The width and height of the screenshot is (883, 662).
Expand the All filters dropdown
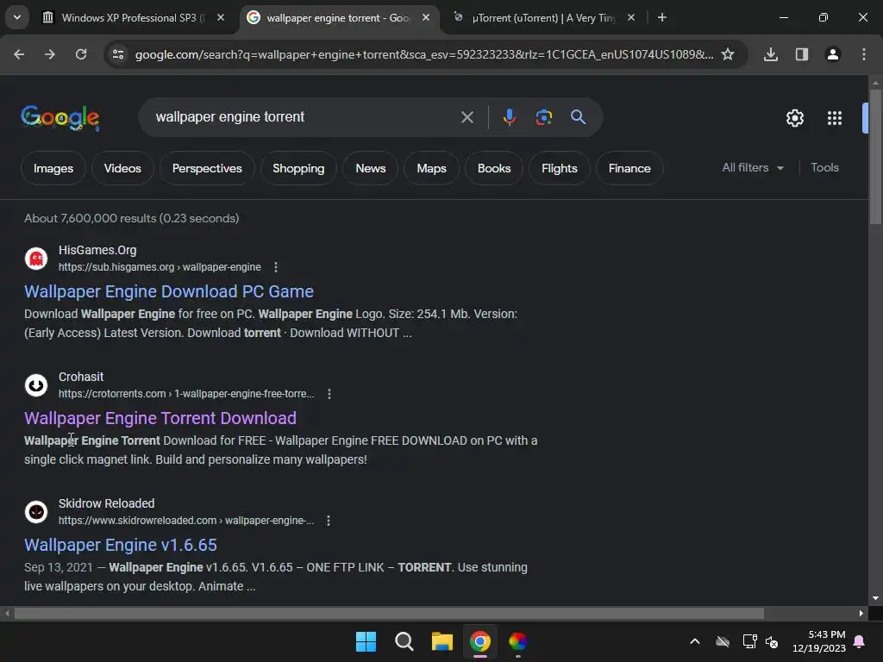(x=752, y=168)
